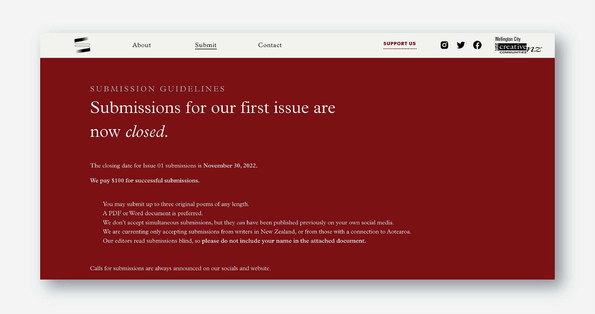Click the Creative Communities NZ logo
Image resolution: width=595 pixels, height=314 pixels.
[x=518, y=48]
